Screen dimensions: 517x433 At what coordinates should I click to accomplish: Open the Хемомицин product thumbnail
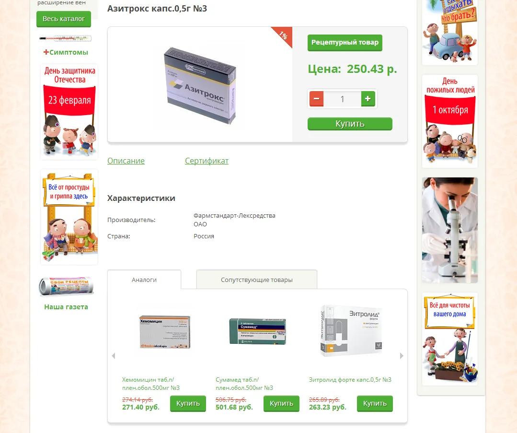[165, 332]
